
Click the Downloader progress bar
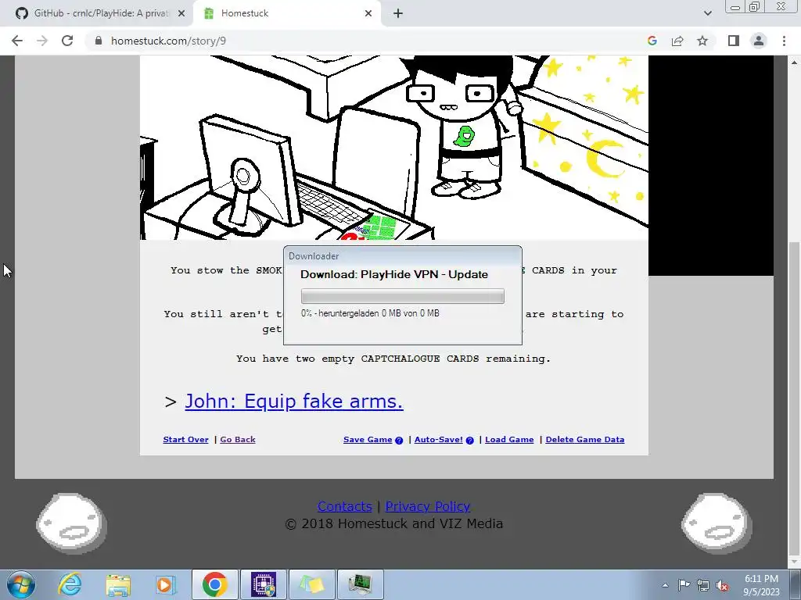tap(403, 296)
